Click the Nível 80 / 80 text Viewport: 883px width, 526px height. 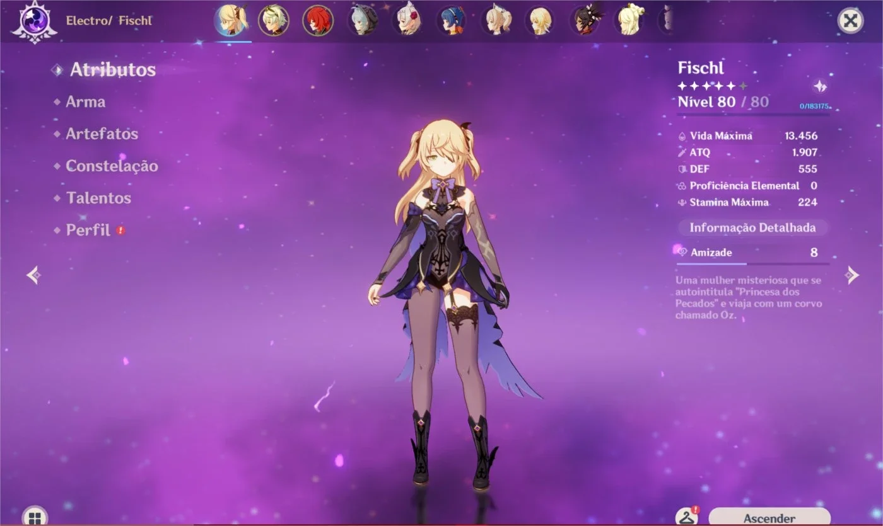[x=723, y=102]
